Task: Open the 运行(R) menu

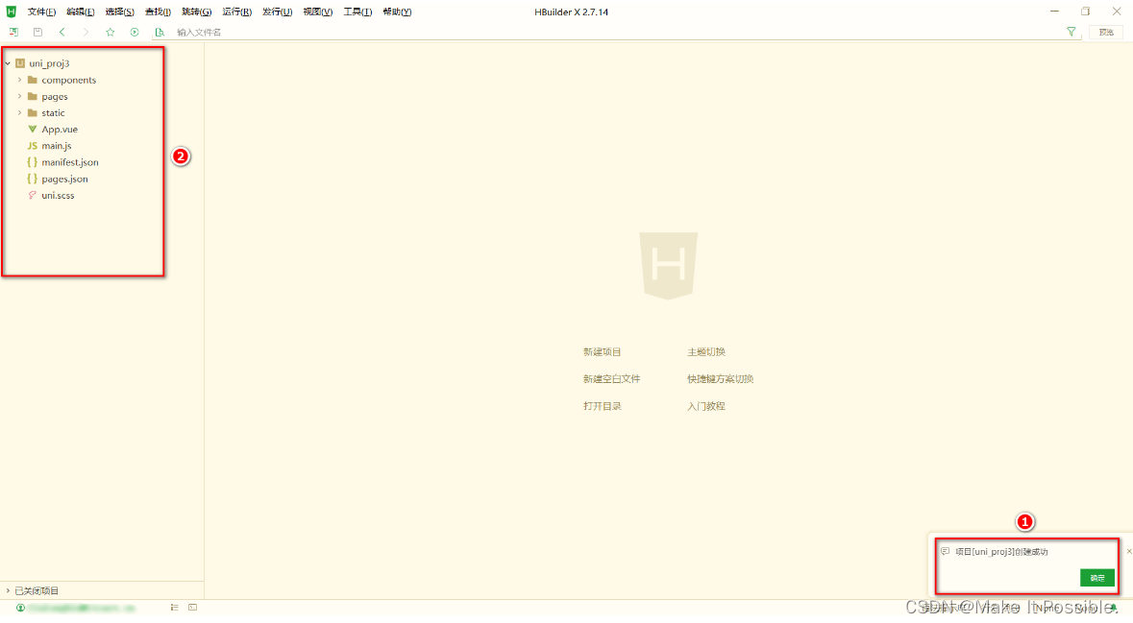Action: (x=236, y=12)
